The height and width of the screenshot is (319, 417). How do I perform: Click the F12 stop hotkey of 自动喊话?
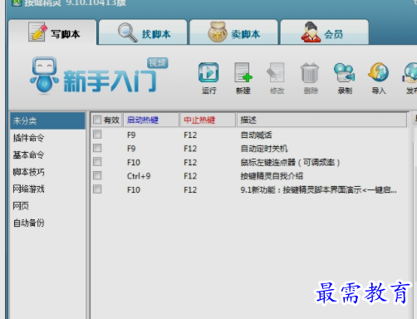[190, 135]
